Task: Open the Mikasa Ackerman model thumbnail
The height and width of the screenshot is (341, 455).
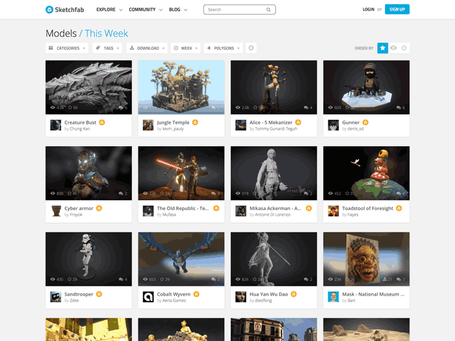Action: [274, 173]
